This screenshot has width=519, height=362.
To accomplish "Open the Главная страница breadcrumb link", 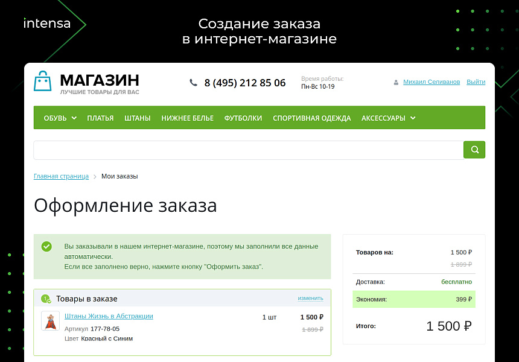I will pyautogui.click(x=61, y=176).
